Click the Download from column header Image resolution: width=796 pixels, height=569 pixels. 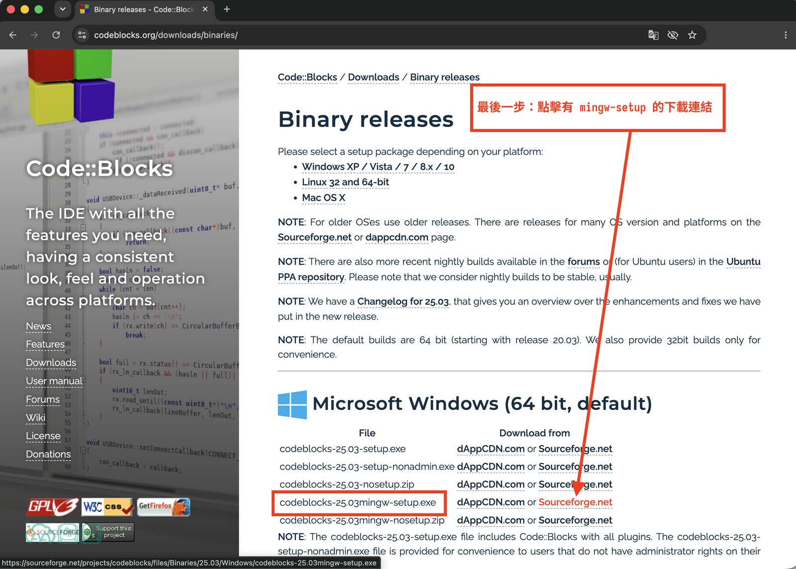[535, 433]
